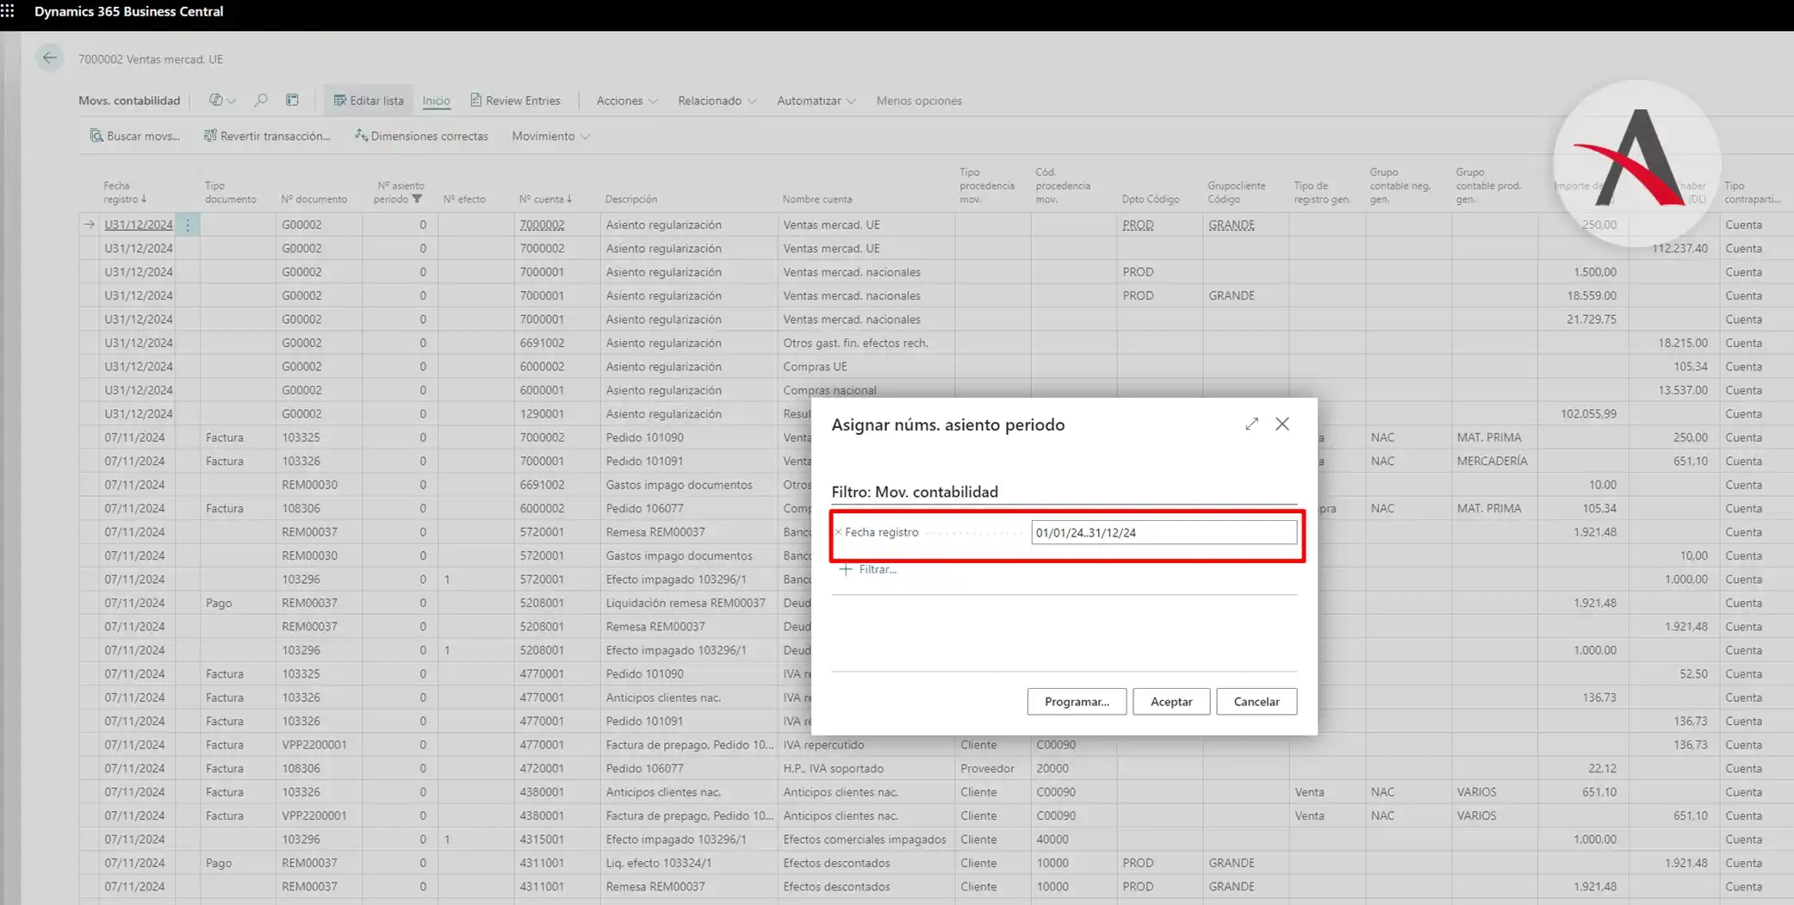The width and height of the screenshot is (1794, 905).
Task: Click the layout view icon beside search
Action: tap(293, 101)
